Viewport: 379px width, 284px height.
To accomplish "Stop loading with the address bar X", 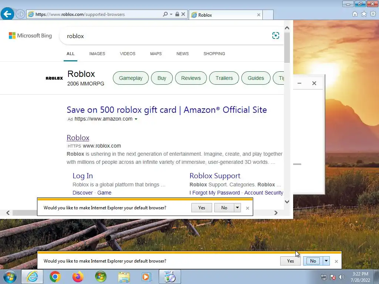I will coord(183,14).
